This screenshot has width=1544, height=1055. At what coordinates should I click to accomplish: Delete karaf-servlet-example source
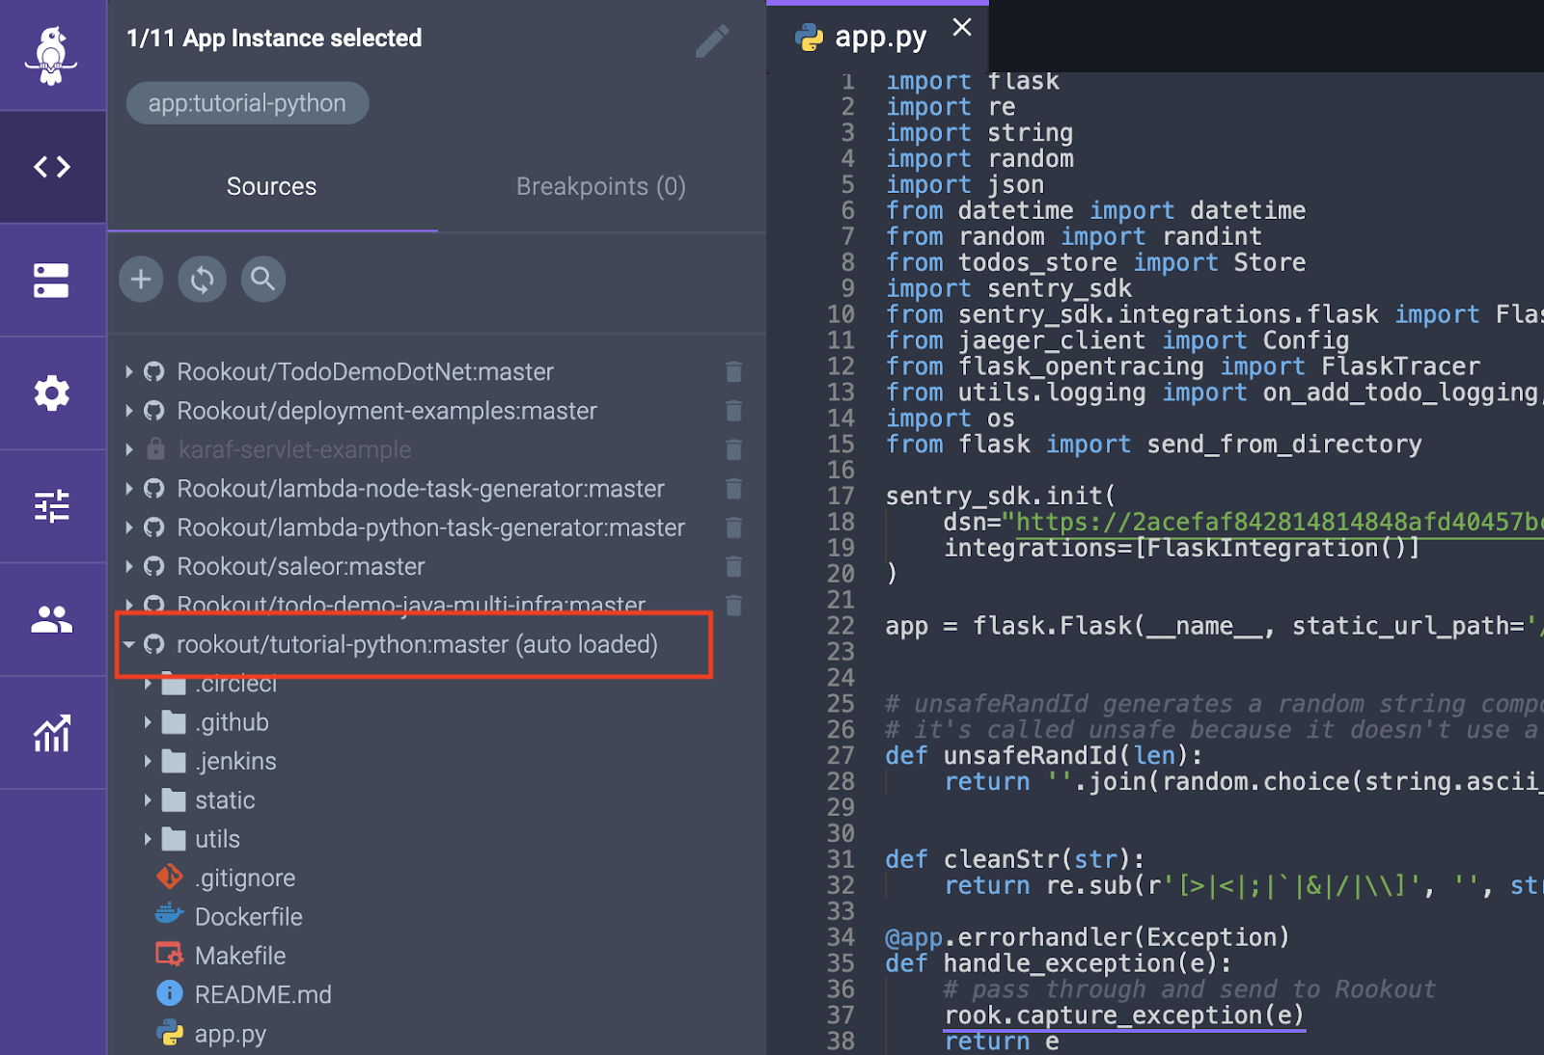pyautogui.click(x=733, y=449)
